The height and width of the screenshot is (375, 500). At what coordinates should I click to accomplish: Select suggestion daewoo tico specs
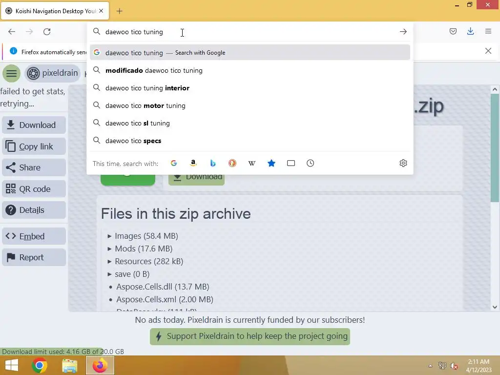[x=250, y=141]
